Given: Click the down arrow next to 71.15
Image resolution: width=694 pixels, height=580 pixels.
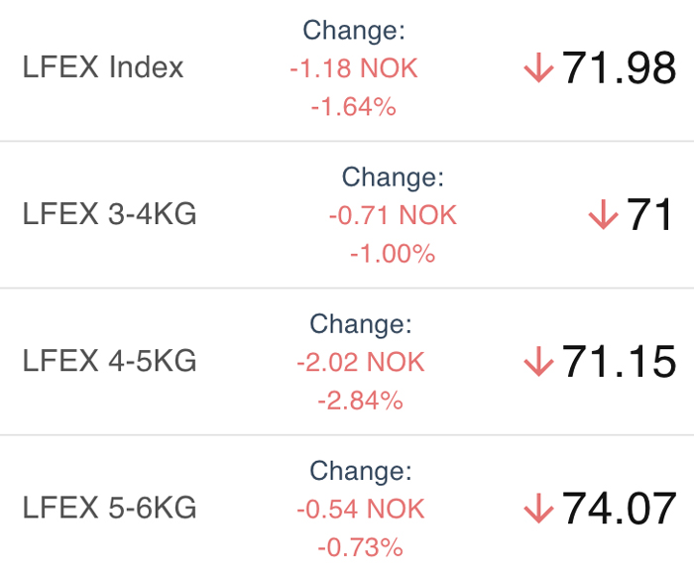Looking at the screenshot, I should tap(538, 361).
